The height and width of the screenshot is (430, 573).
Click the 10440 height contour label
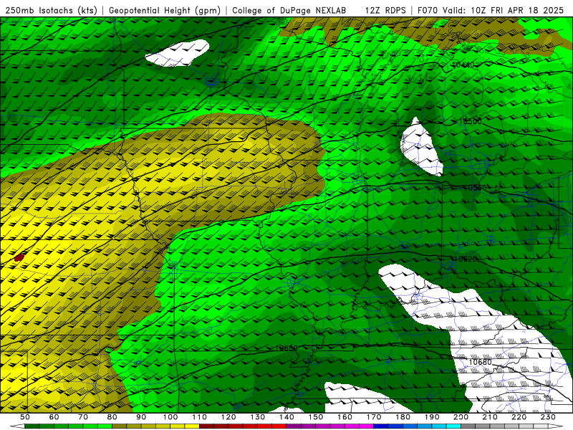(x=463, y=65)
